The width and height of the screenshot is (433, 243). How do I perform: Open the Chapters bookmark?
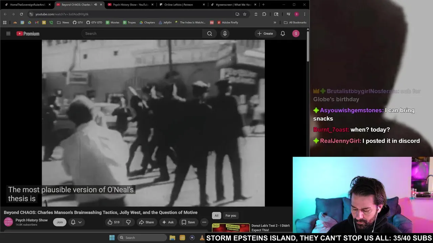[147, 23]
